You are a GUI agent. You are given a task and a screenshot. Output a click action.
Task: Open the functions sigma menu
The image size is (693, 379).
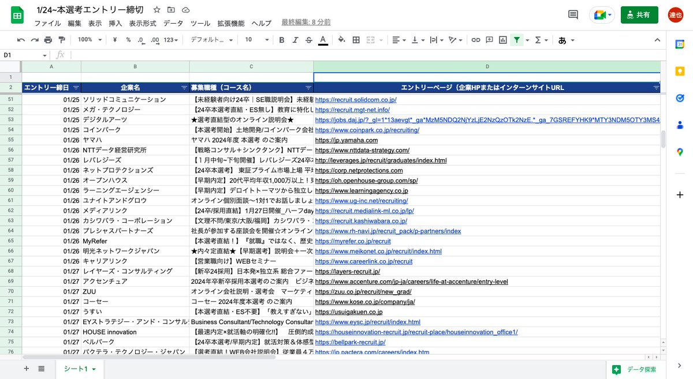pos(541,40)
